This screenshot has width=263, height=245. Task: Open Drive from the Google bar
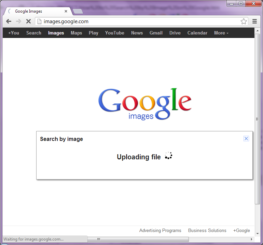(x=175, y=33)
